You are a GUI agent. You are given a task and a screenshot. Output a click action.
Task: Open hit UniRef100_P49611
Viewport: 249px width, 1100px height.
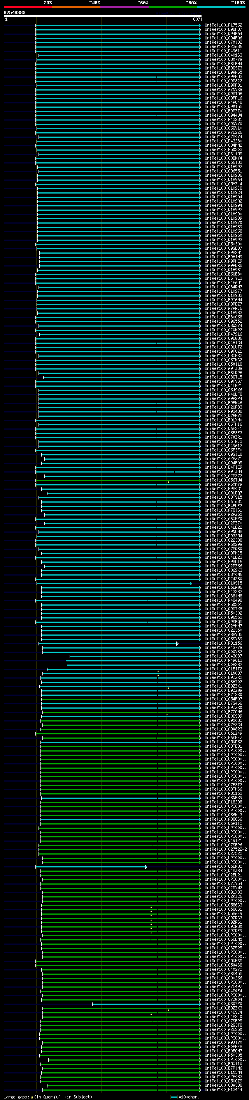[x=223, y=51]
